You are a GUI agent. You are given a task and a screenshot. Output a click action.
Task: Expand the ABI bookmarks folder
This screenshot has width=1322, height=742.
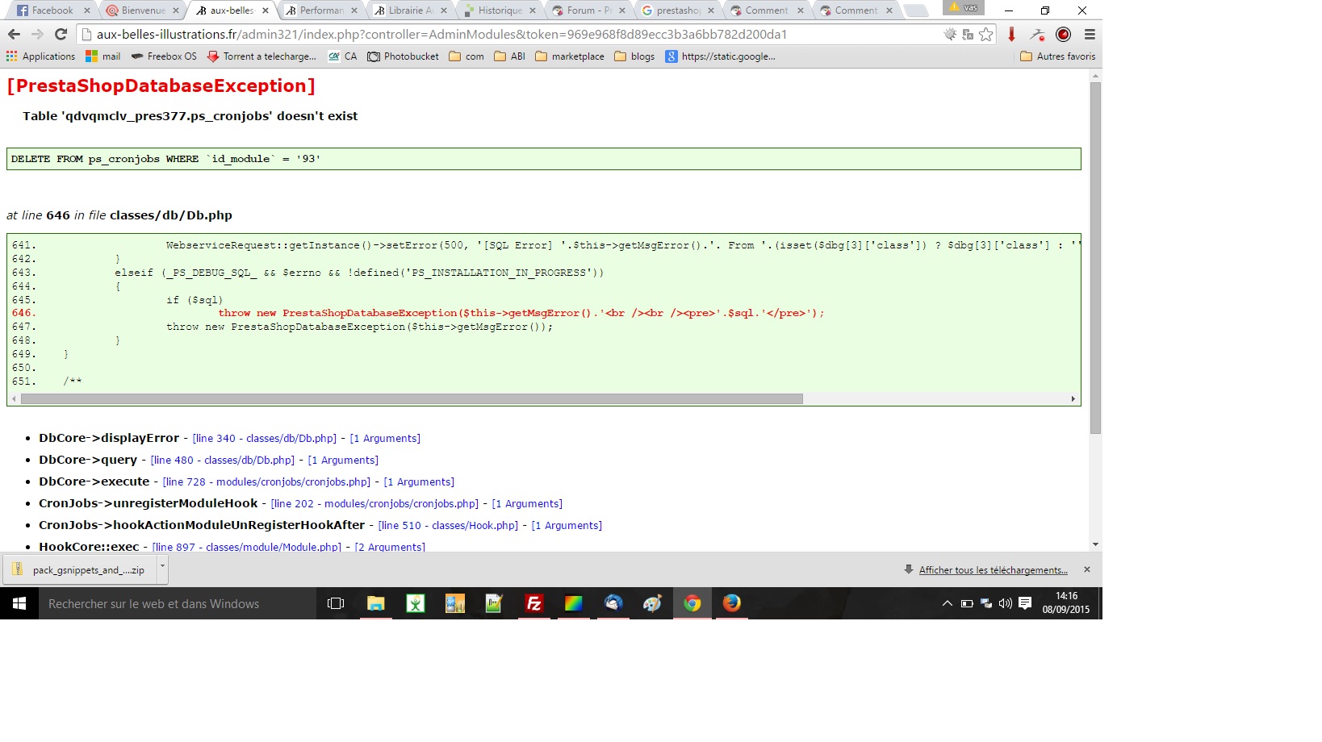click(510, 56)
